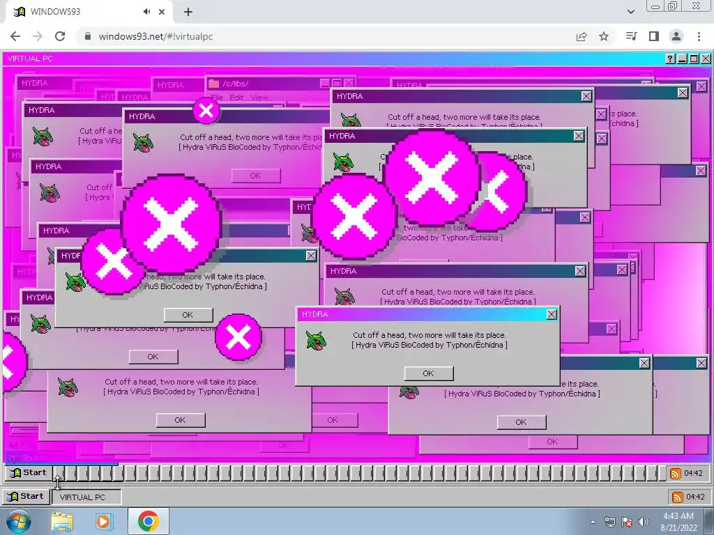
Task: Select the VIRTUAL PC taskbar item
Action: [x=86, y=497]
